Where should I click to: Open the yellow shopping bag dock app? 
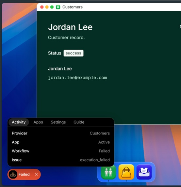(126, 172)
